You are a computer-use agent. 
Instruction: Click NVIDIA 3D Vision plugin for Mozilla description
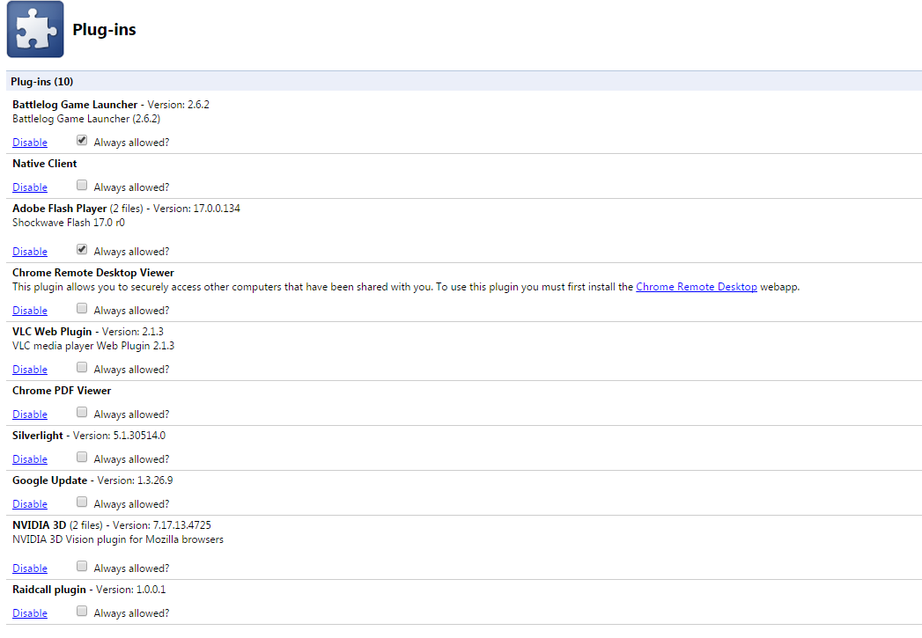[x=118, y=539]
